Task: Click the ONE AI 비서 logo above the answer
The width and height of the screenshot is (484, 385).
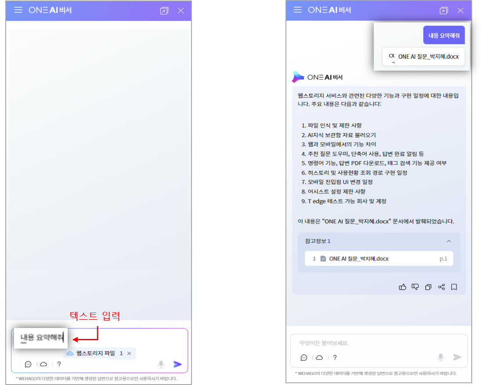Action: [317, 77]
